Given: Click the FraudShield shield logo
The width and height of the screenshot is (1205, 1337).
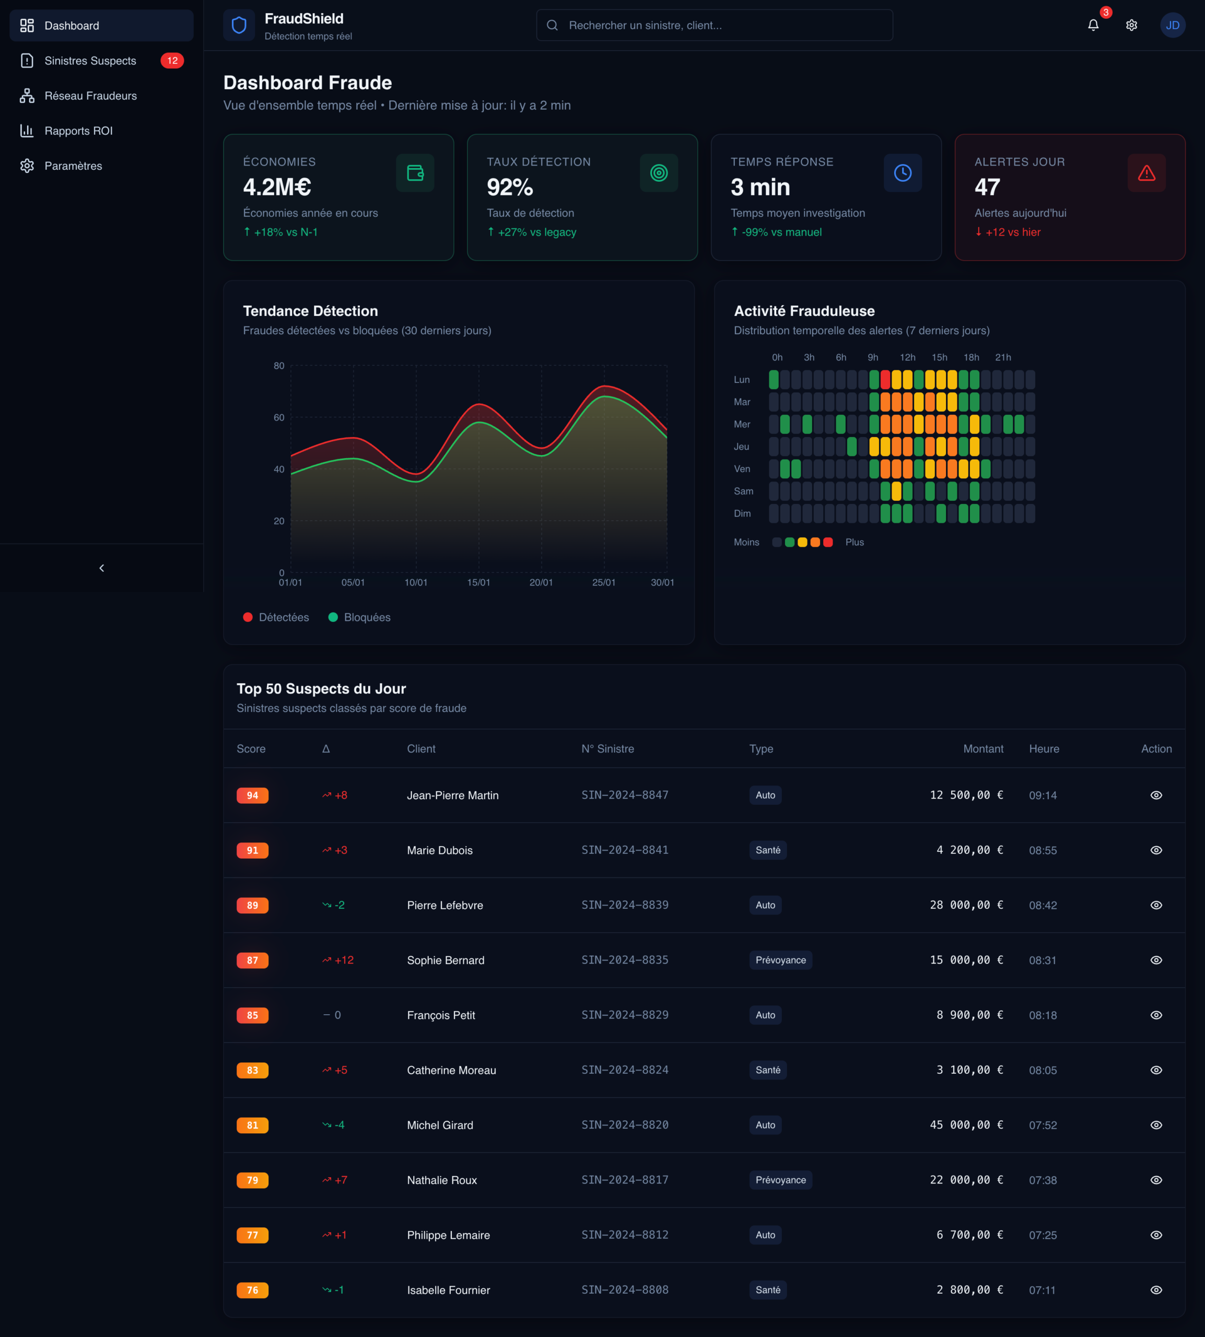Looking at the screenshot, I should (239, 25).
